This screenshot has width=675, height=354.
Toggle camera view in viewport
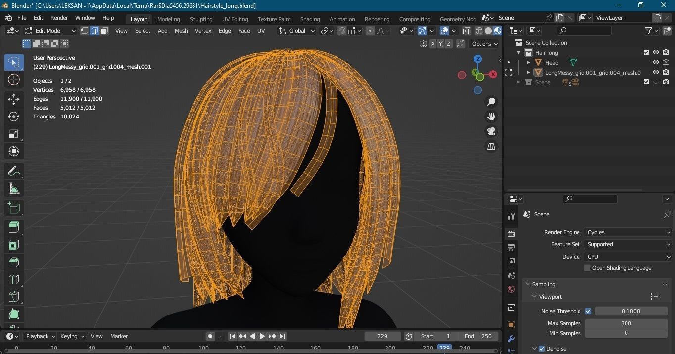point(491,131)
